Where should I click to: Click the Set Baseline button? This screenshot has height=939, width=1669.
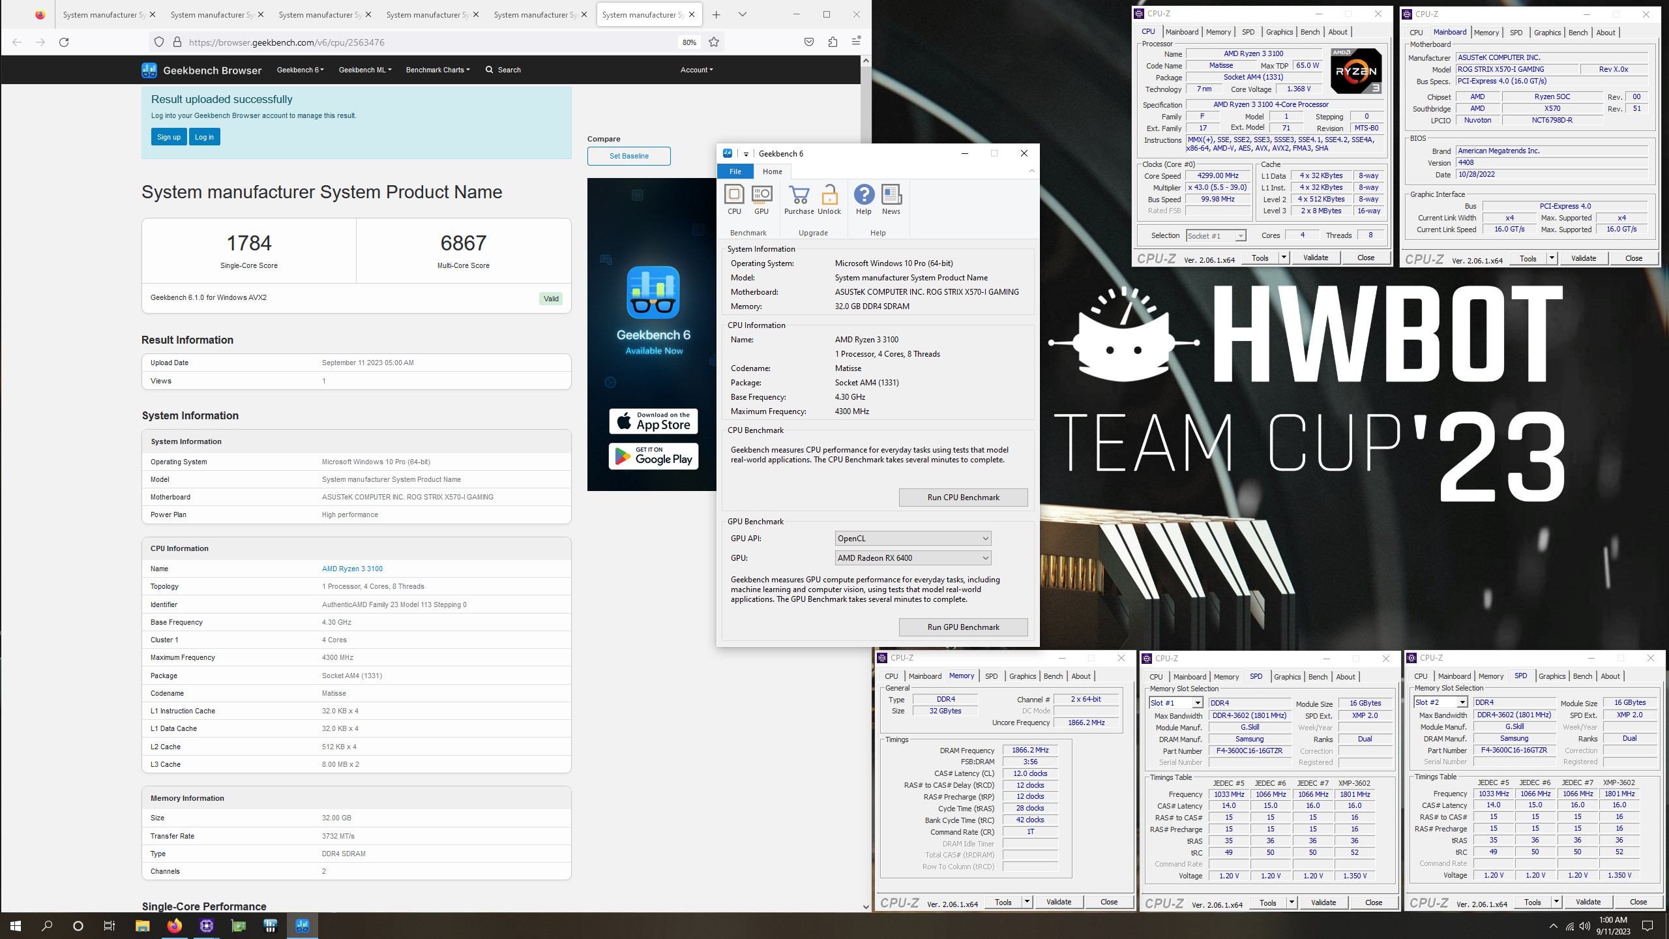(628, 156)
